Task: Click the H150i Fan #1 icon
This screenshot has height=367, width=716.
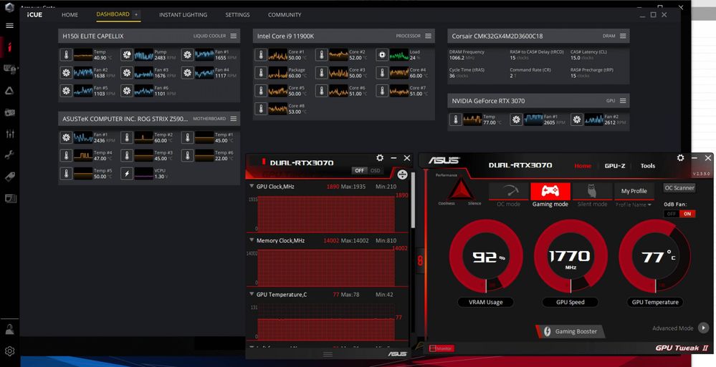Action: [x=187, y=54]
